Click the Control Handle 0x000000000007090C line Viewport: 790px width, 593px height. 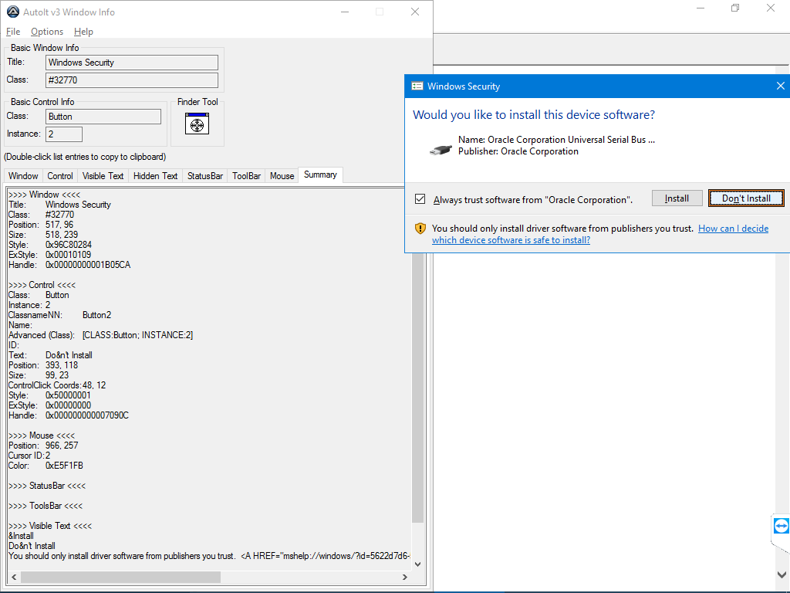[x=68, y=415]
